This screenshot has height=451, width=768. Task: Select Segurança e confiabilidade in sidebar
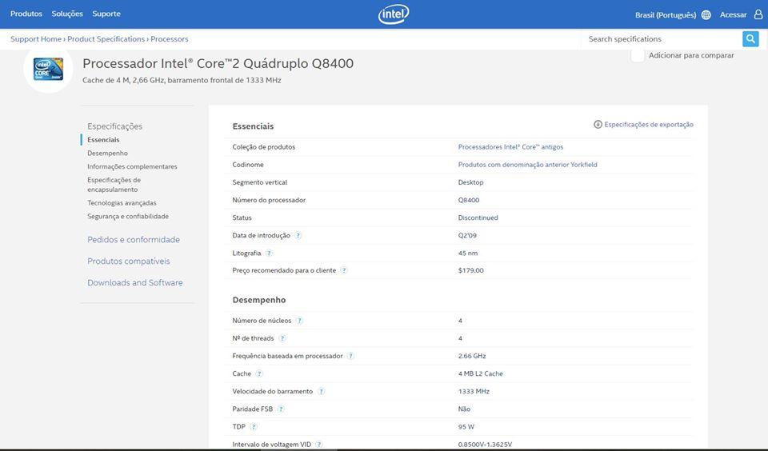click(x=128, y=216)
